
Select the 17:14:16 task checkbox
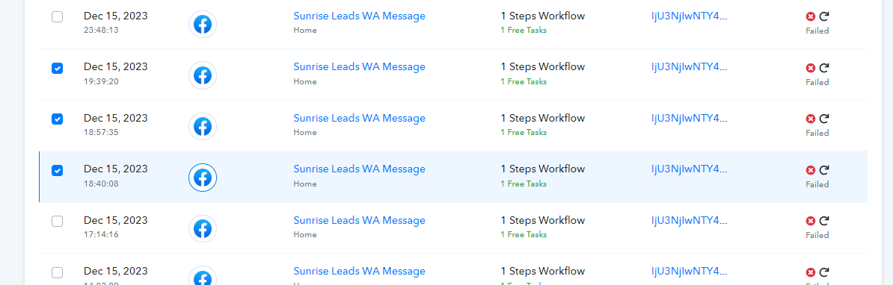point(58,222)
